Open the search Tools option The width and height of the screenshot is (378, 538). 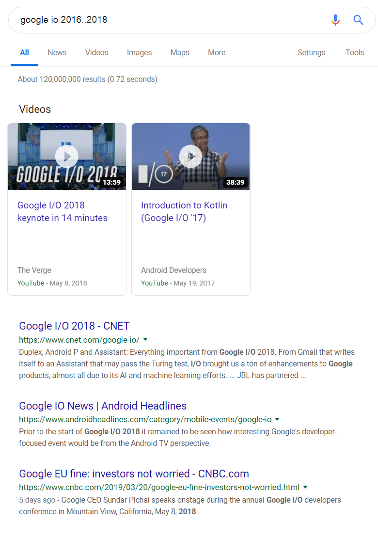[355, 52]
